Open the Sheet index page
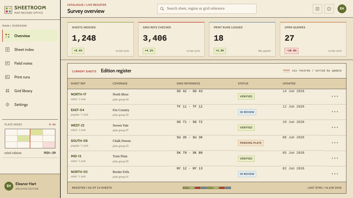 30,50
